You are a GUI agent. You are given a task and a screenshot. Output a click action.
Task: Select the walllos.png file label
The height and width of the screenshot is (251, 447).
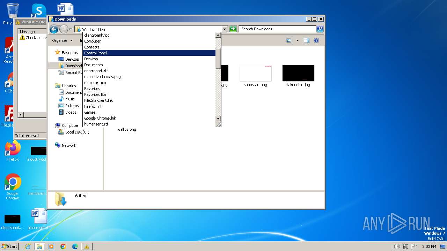pos(127,129)
